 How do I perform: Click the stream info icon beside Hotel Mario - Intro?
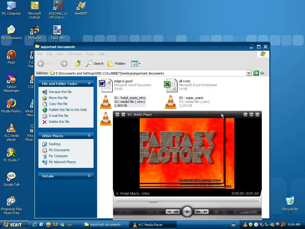tap(117, 194)
